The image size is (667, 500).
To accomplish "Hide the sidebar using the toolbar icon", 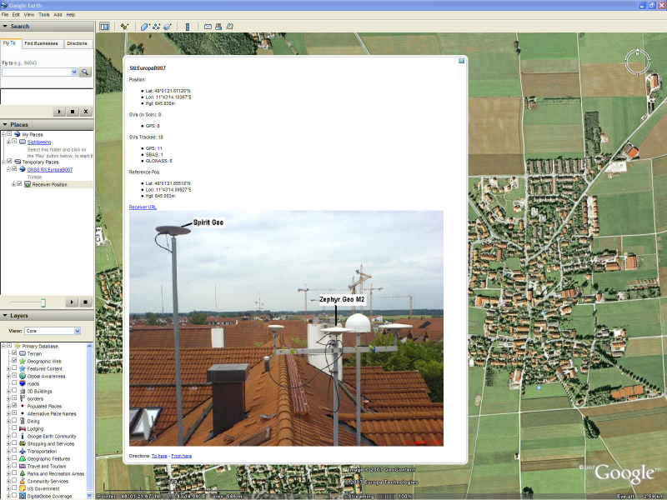I will pos(103,26).
